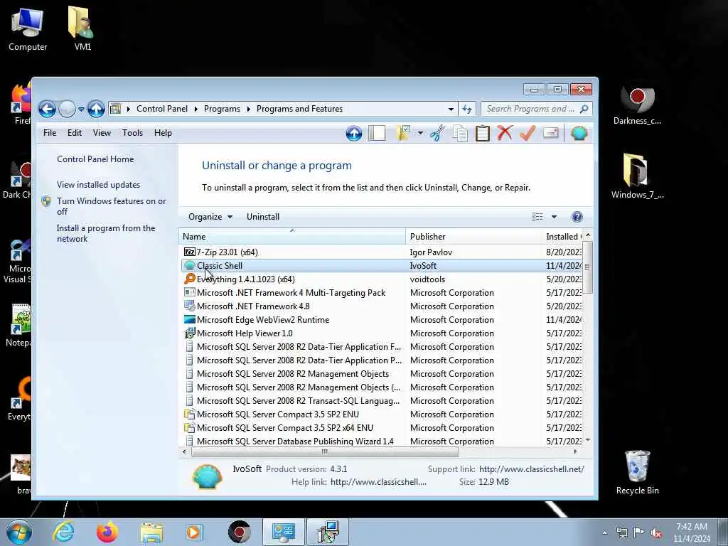This screenshot has width=728, height=546.
Task: Click the muted volume tray icon
Action: click(656, 533)
